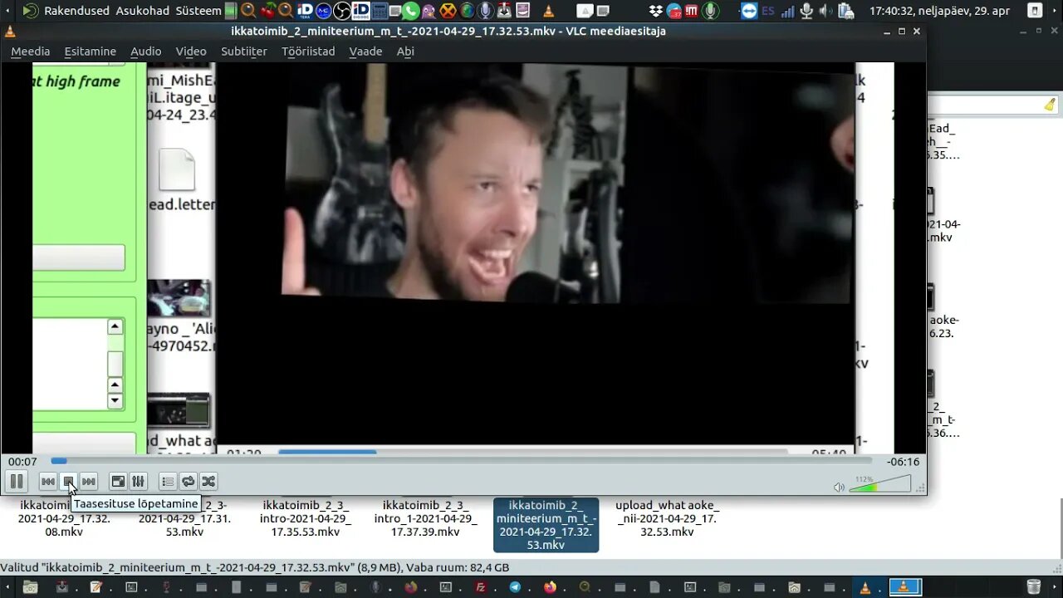This screenshot has width=1063, height=598.
Task: Click the up arrow of scrollbar in recorded video
Action: click(x=115, y=326)
